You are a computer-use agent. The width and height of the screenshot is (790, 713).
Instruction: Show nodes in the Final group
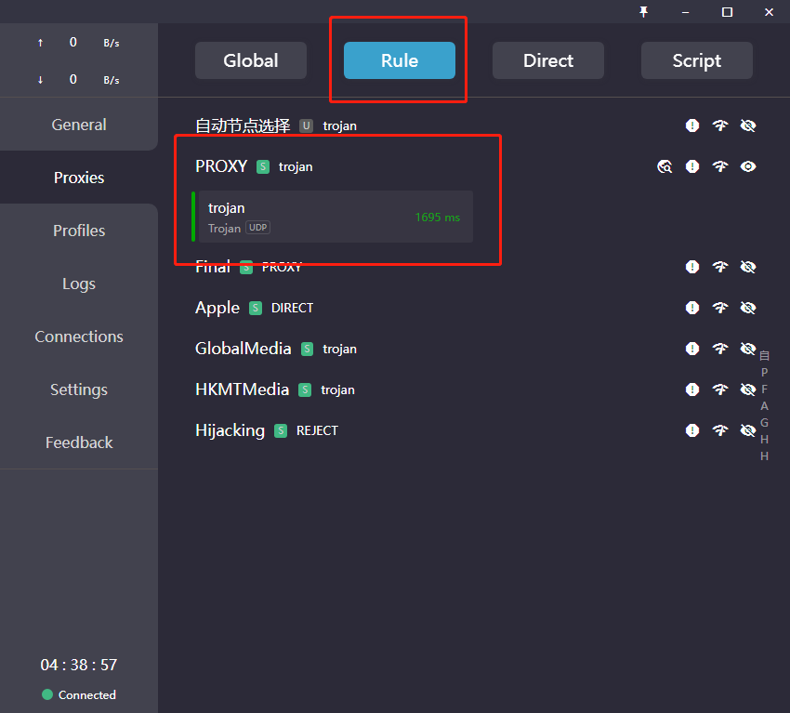(x=748, y=267)
